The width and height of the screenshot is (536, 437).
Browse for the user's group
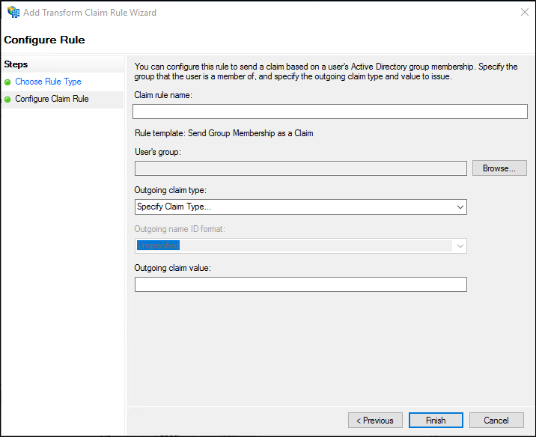pyautogui.click(x=499, y=168)
